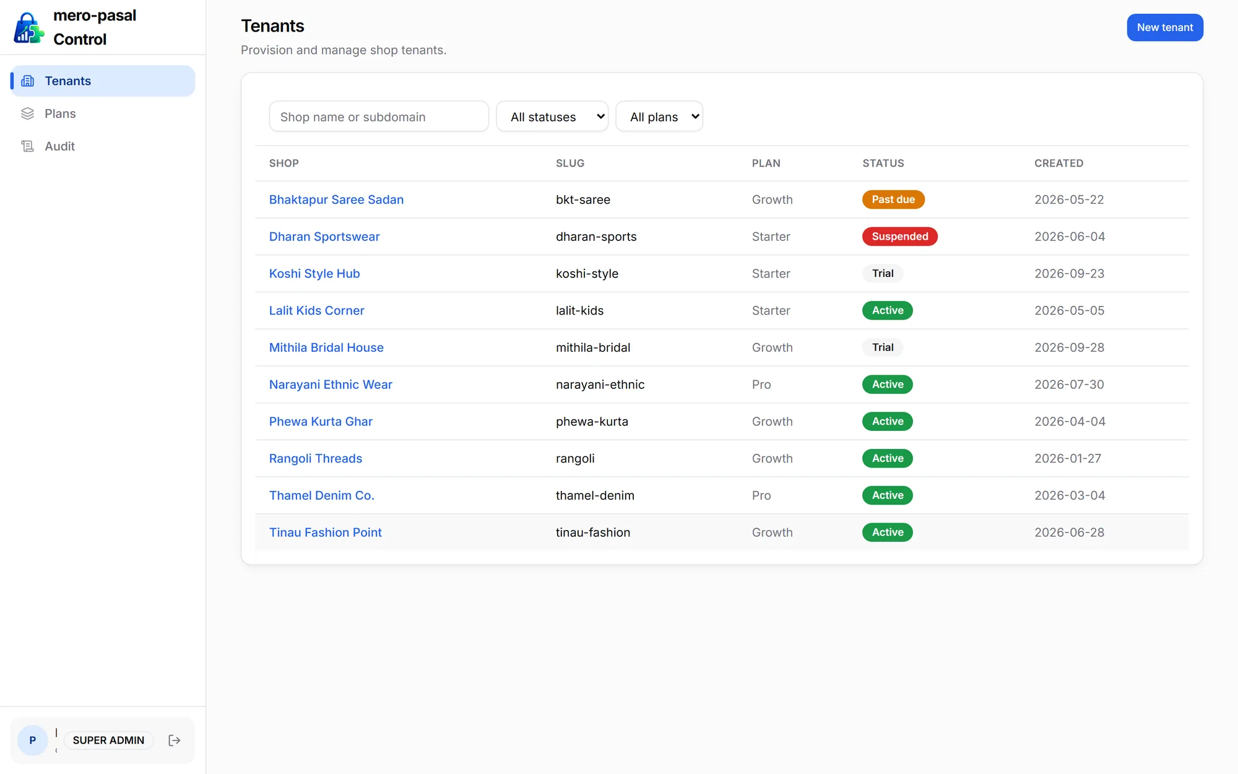Click Pro plan in Thamel Denim row
Viewport: 1238px width, 774px height.
click(x=761, y=495)
